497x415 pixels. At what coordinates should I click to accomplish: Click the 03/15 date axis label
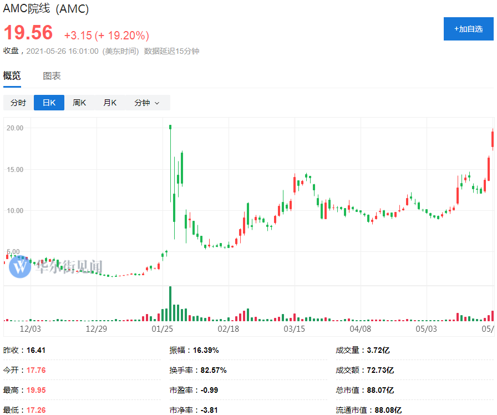tap(295, 329)
